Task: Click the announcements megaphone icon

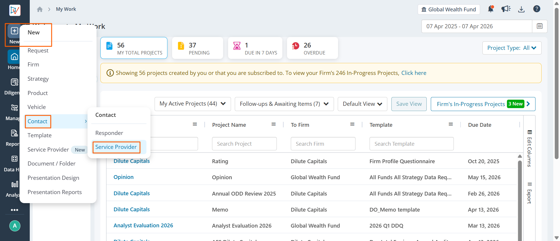Action: tap(506, 9)
